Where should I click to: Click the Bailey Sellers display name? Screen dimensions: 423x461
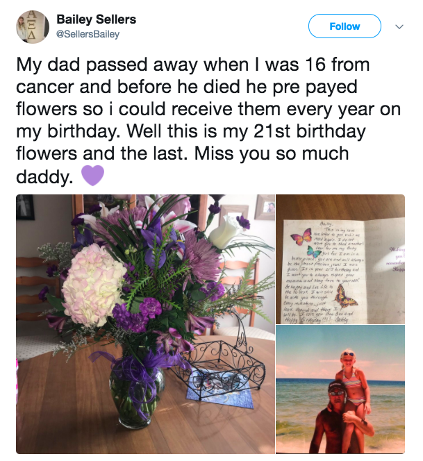(96, 19)
